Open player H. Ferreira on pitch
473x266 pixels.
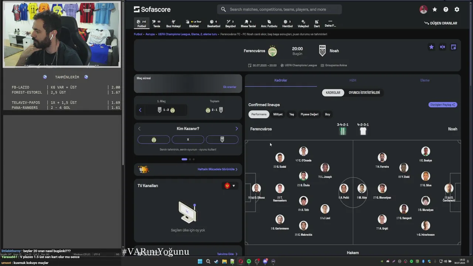click(382, 160)
